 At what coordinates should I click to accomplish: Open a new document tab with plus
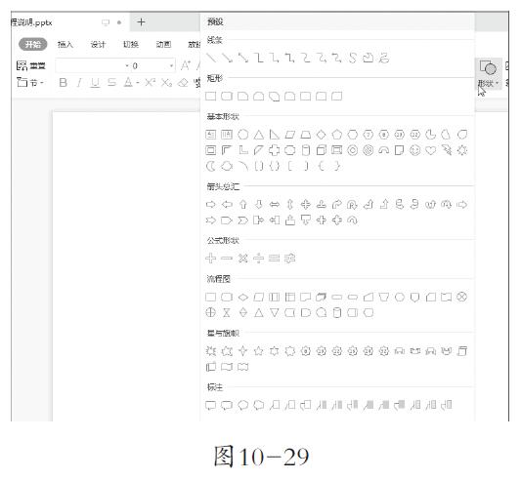(141, 22)
